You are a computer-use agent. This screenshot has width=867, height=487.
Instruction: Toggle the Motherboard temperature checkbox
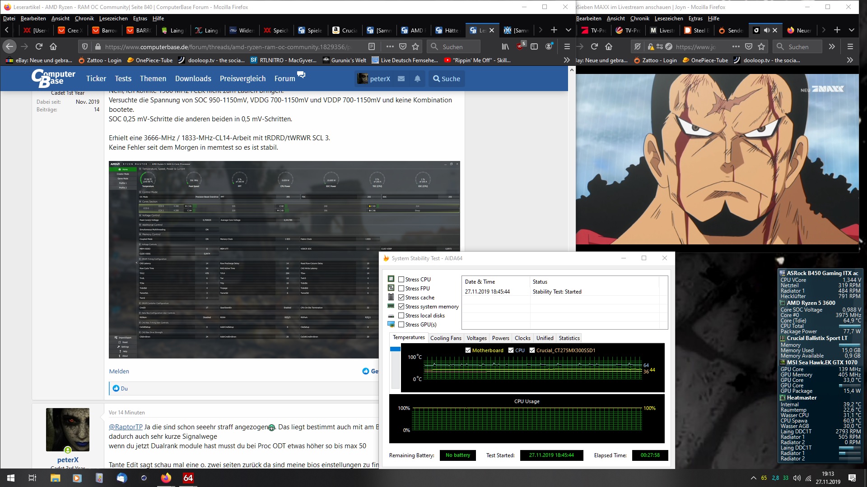pos(468,350)
